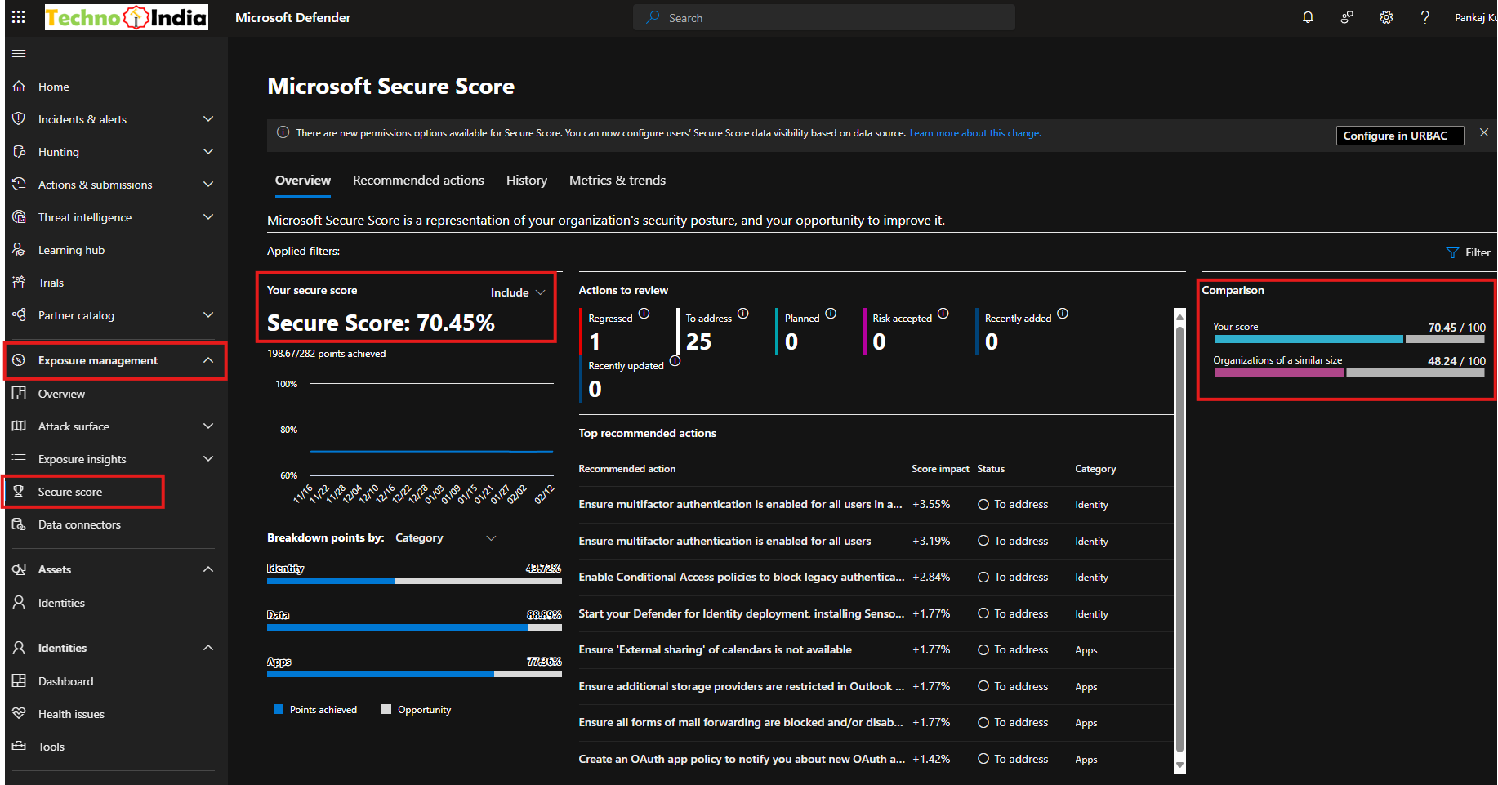Open the Home page from navigation
Image resolution: width=1498 pixels, height=785 pixels.
click(54, 86)
